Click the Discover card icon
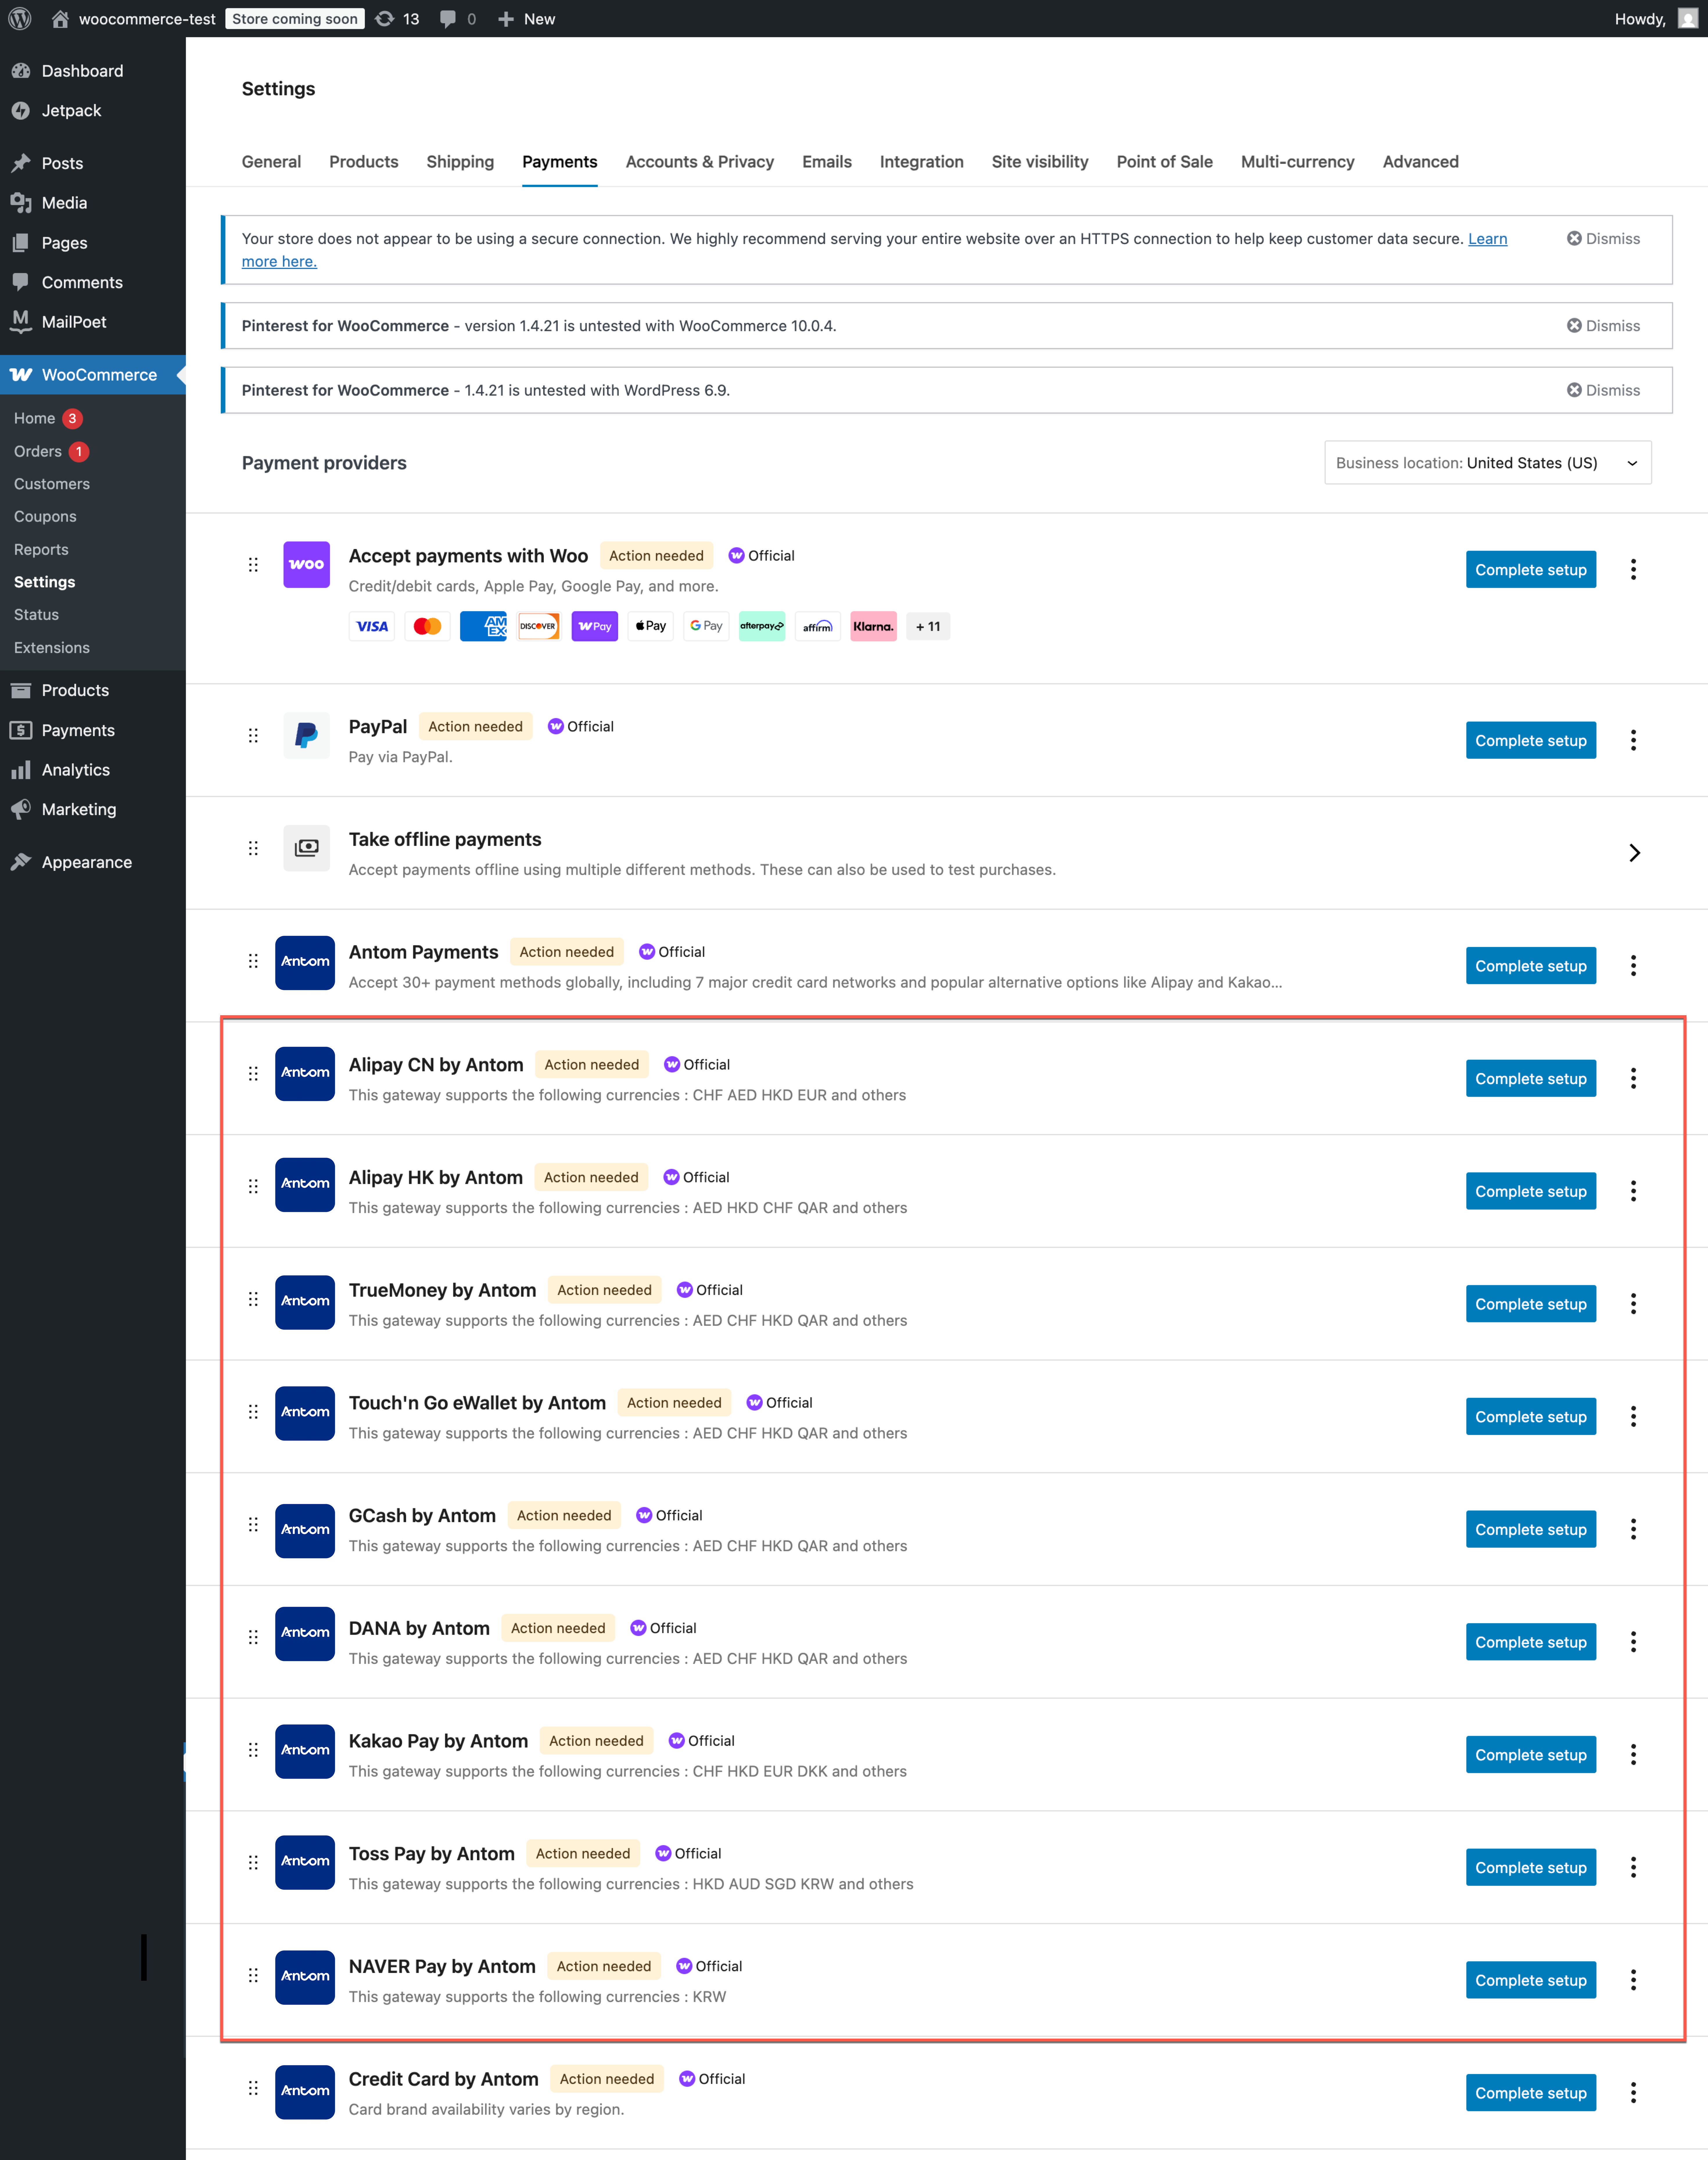Viewport: 1708px width, 2160px height. 539,626
